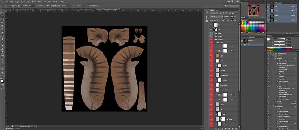
Task: Switch to the Properties tab
Action: click(270, 3)
